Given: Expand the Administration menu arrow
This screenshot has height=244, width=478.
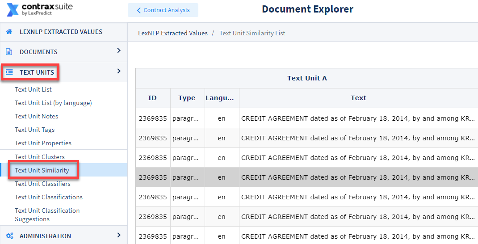Looking at the screenshot, I should 119,235.
